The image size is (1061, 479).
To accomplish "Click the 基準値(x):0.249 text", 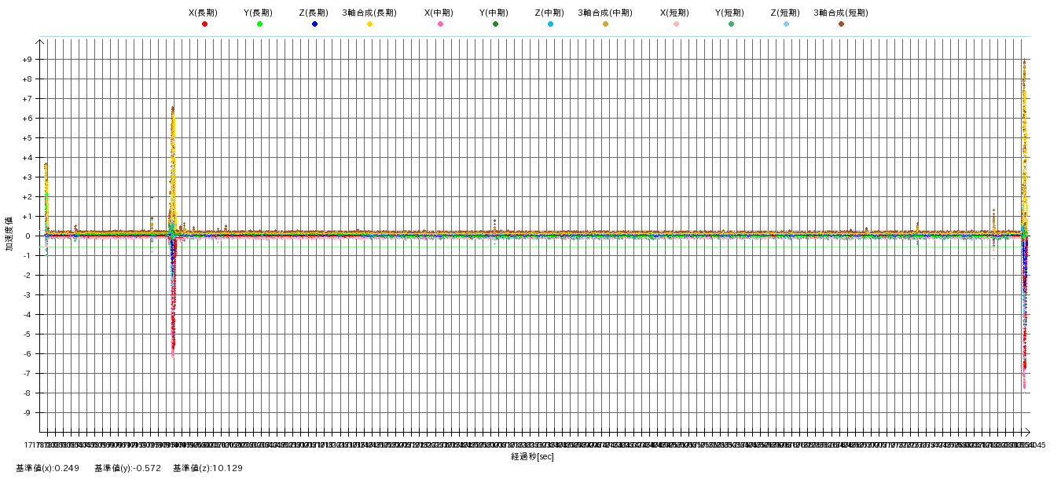I will pos(47,469).
